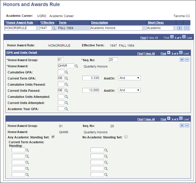Delete row in academic standing section
Viewport: 196px width, 183px height.
(187, 125)
